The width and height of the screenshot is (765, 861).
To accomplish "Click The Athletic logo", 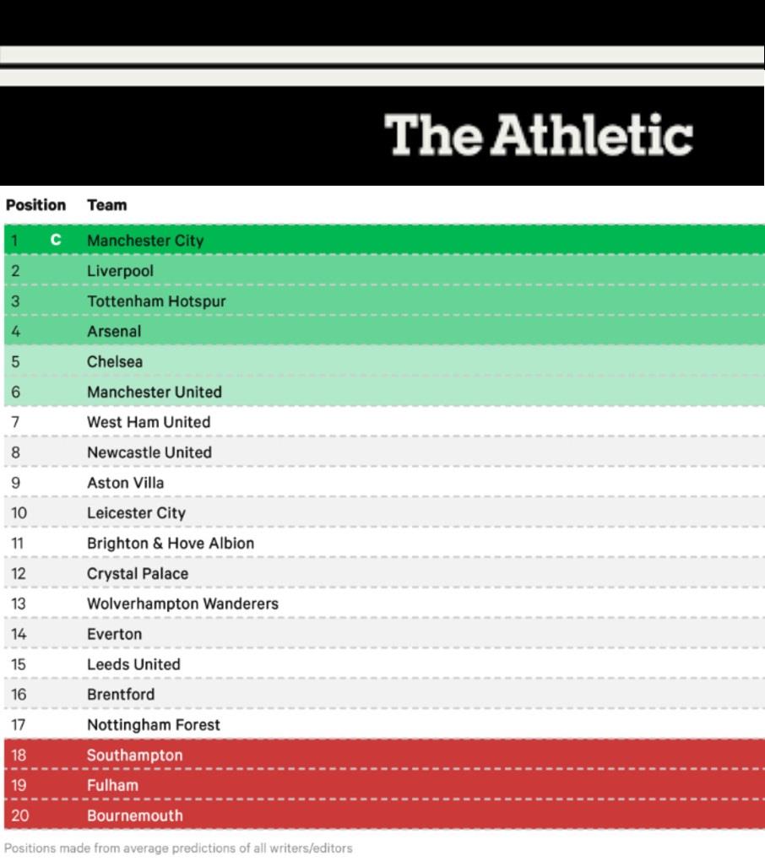I will click(x=538, y=136).
